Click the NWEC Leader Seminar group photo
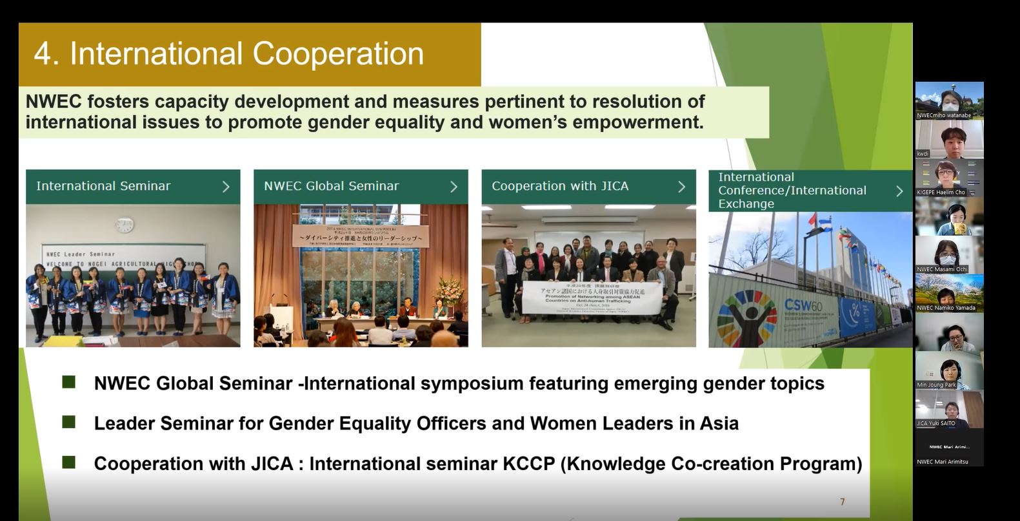Image resolution: width=1020 pixels, height=521 pixels. 133,276
